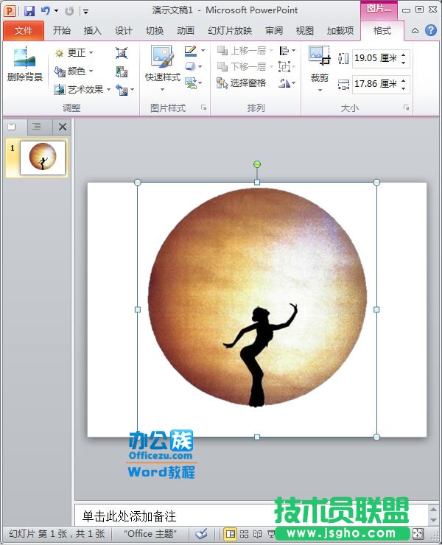Viewport: 442px width, 545px height.
Task: Click the Undo icon in title bar
Action: pos(46,11)
